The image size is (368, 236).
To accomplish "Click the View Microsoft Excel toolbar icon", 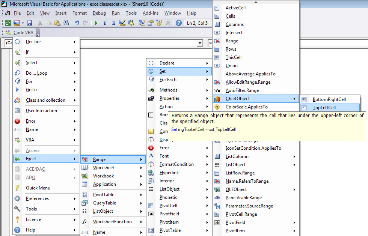I will tap(8, 23).
